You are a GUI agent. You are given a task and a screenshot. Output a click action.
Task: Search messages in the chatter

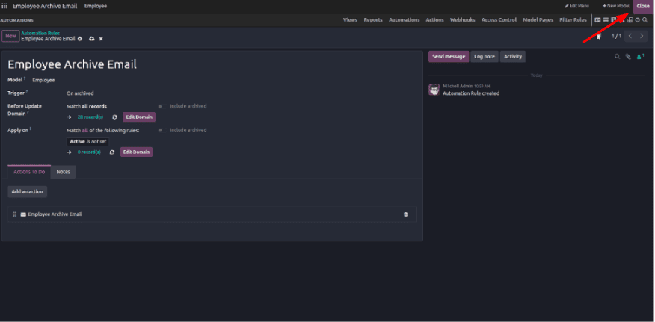click(x=617, y=57)
